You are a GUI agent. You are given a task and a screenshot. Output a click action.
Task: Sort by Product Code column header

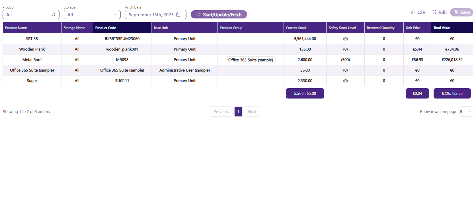[x=106, y=28]
